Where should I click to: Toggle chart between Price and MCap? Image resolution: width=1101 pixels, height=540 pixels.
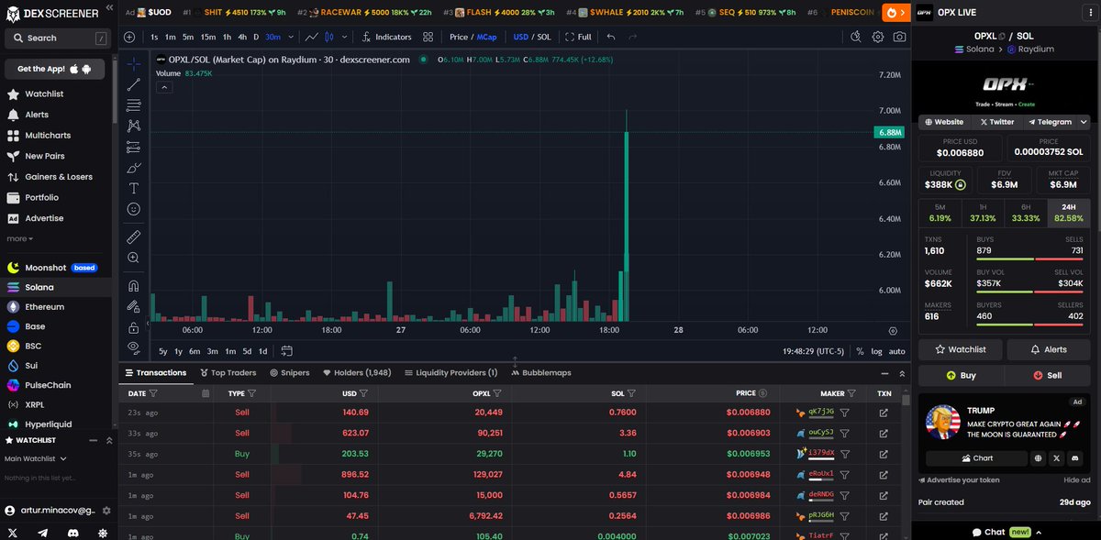click(473, 37)
